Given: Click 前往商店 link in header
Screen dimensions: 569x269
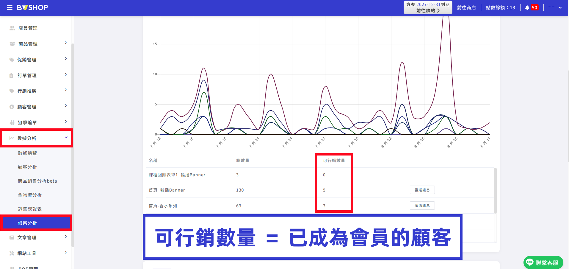Looking at the screenshot, I should coord(466,8).
